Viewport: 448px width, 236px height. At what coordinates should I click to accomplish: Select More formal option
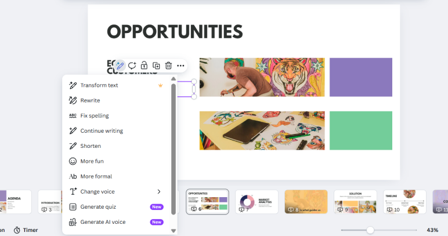115,176
